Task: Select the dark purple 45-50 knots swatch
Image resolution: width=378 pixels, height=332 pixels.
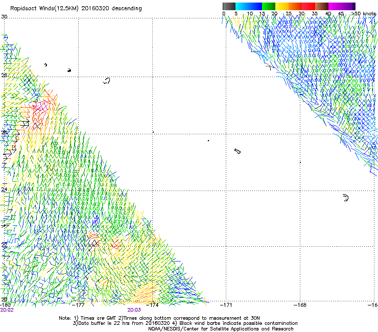Action: 348,6
